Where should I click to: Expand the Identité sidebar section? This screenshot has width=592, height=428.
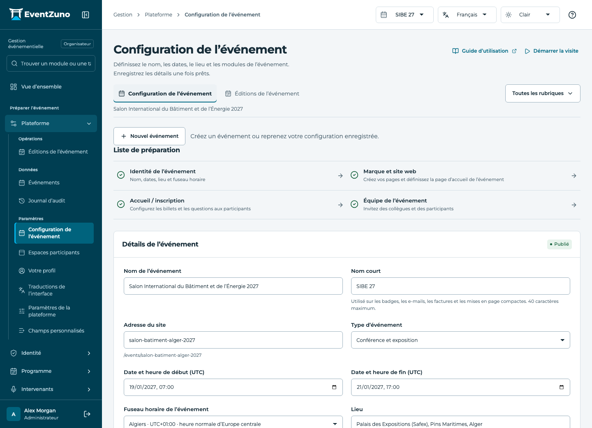click(x=51, y=353)
